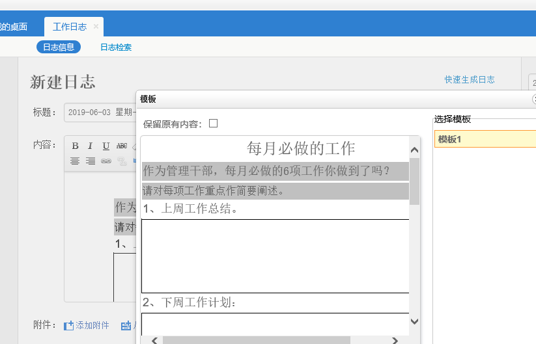Click the underline icon in the editor toolbar
Image resolution: width=536 pixels, height=344 pixels.
pyautogui.click(x=106, y=146)
